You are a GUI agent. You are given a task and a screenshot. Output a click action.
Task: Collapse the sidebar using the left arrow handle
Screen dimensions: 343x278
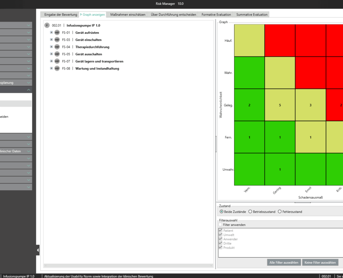[38, 250]
